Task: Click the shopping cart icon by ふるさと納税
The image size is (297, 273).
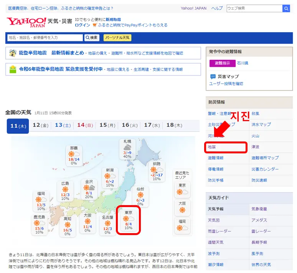Action: [95, 25]
